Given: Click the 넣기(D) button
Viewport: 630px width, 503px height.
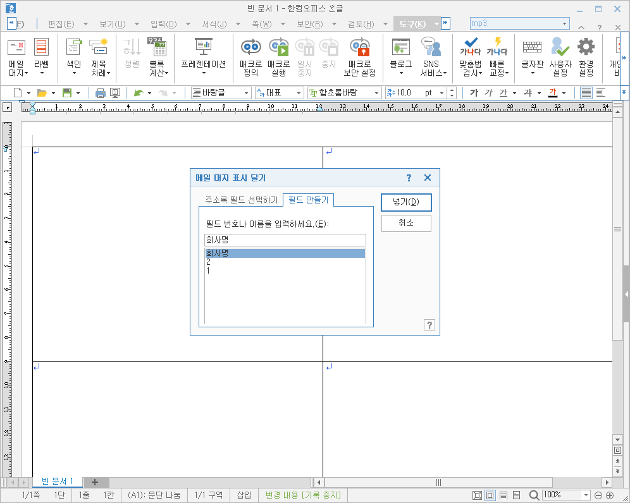Looking at the screenshot, I should pyautogui.click(x=406, y=202).
